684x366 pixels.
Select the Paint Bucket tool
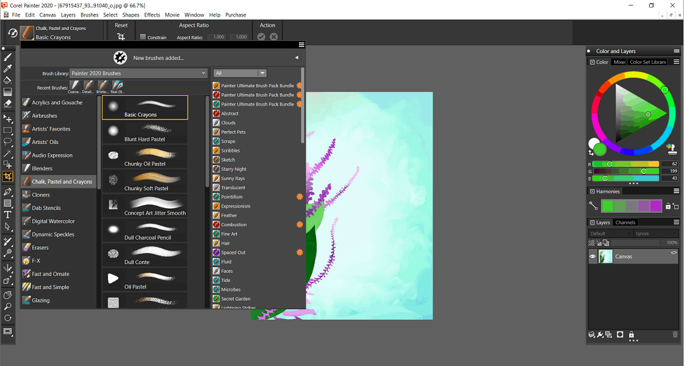click(x=7, y=81)
